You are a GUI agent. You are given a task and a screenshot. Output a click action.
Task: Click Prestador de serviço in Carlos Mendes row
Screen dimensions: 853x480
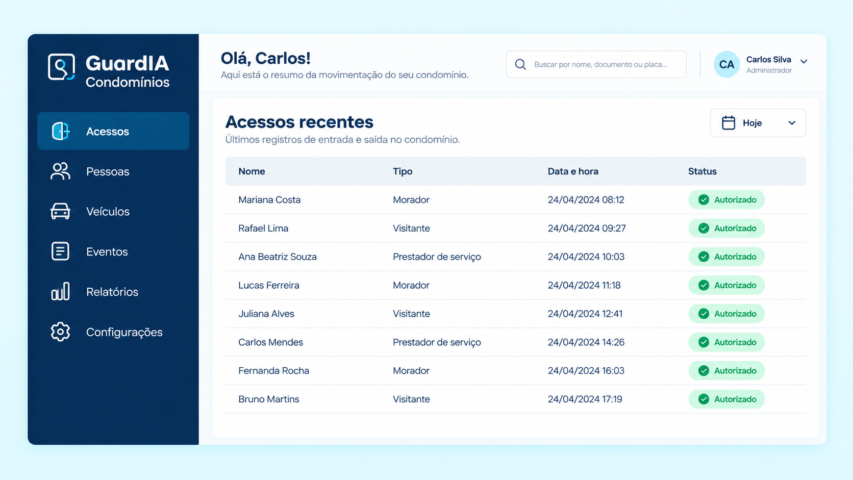click(437, 342)
